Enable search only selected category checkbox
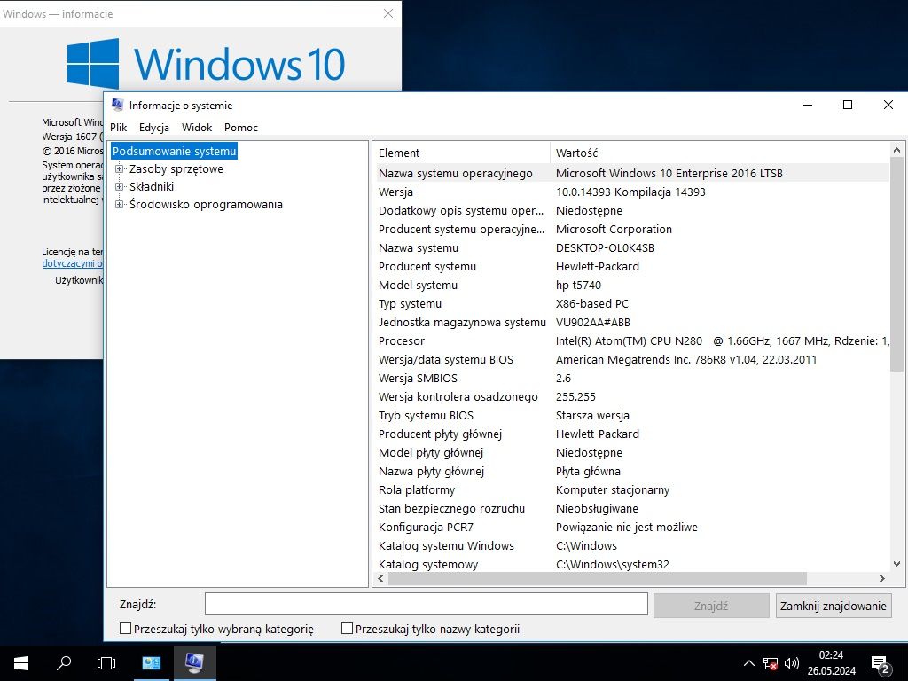The height and width of the screenshot is (681, 908). (x=125, y=629)
